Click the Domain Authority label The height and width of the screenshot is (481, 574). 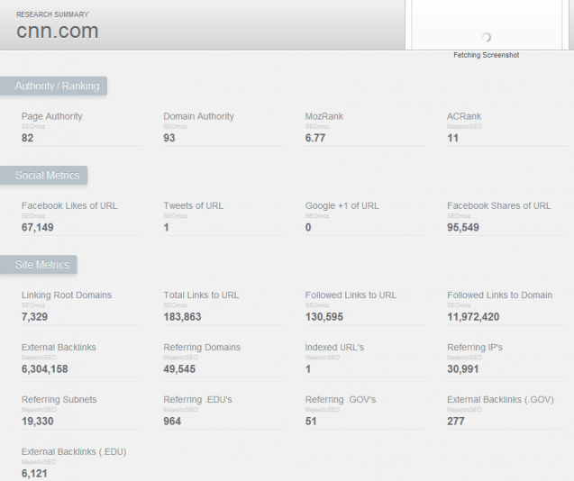click(199, 116)
